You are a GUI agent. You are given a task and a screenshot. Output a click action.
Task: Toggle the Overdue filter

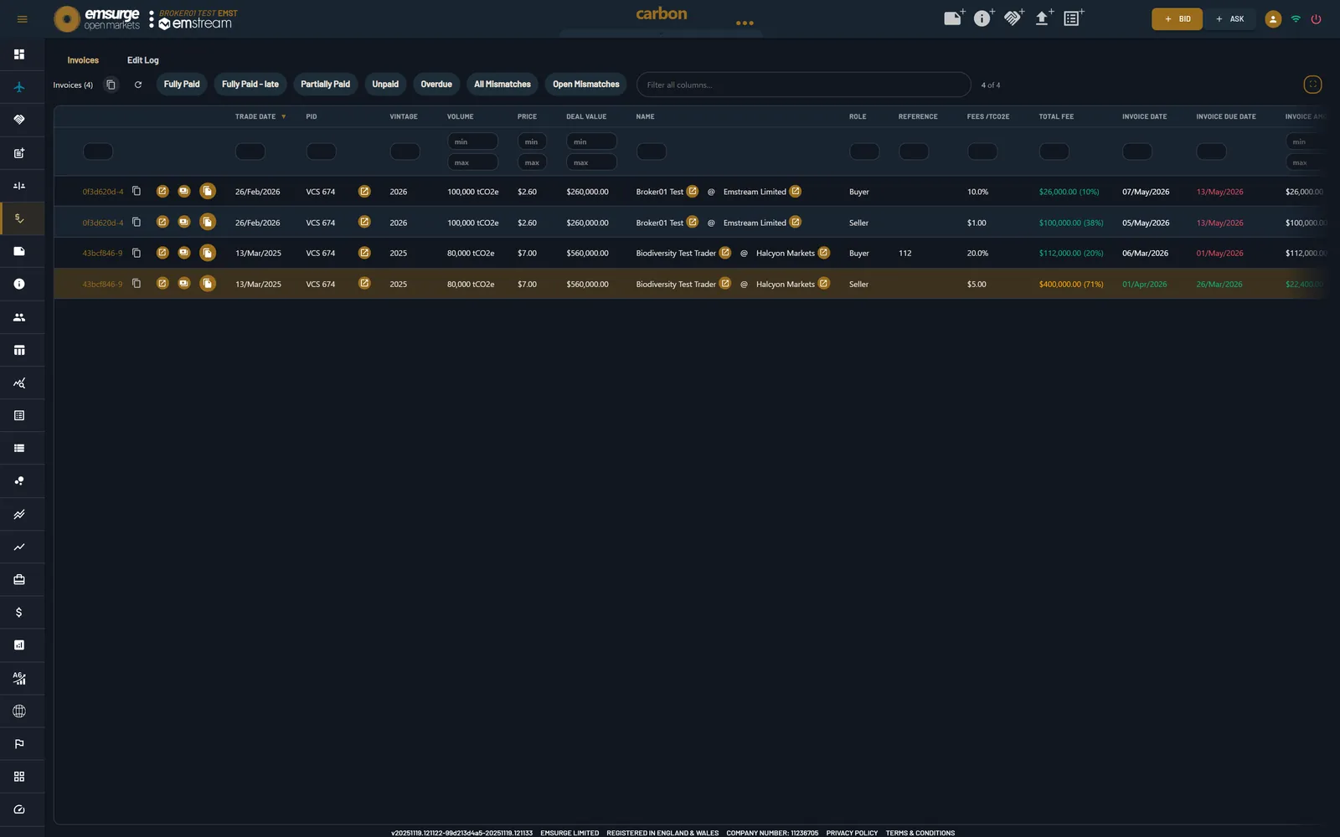(x=436, y=85)
